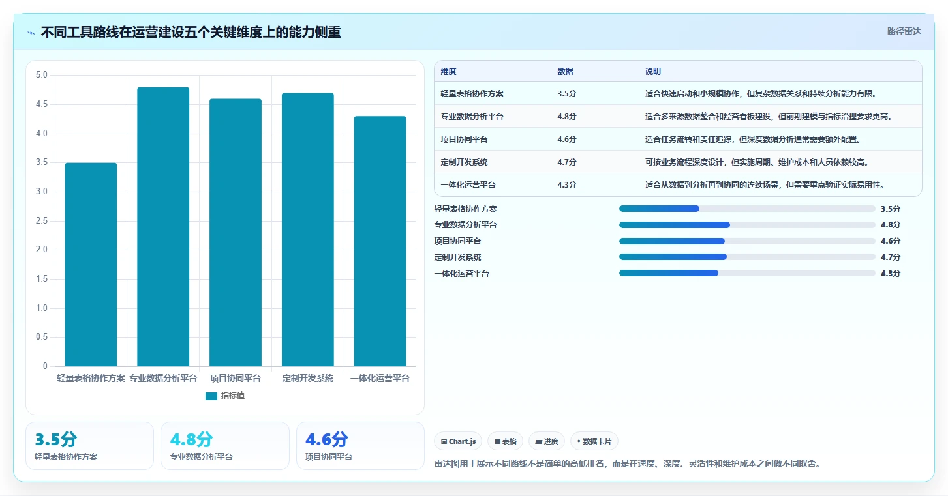Click the 4.7分 value in the table
Image resolution: width=948 pixels, height=496 pixels.
click(567, 162)
